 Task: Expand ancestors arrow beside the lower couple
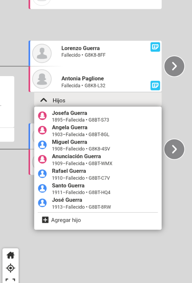pyautogui.click(x=174, y=149)
